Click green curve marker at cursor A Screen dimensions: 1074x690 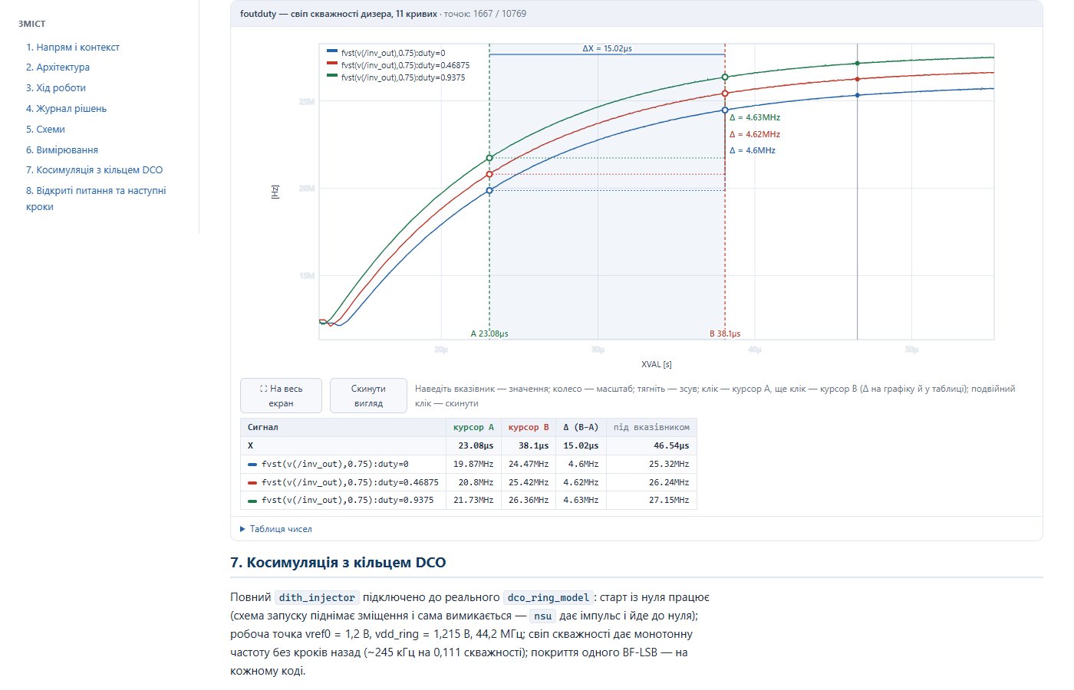(x=489, y=158)
